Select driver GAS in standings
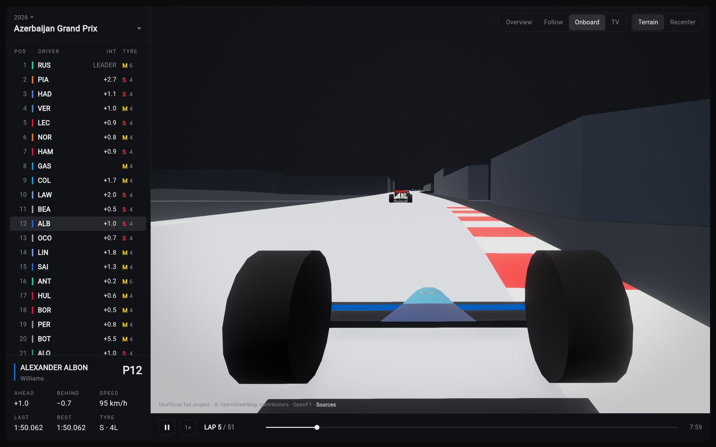716x447 pixels. point(78,166)
